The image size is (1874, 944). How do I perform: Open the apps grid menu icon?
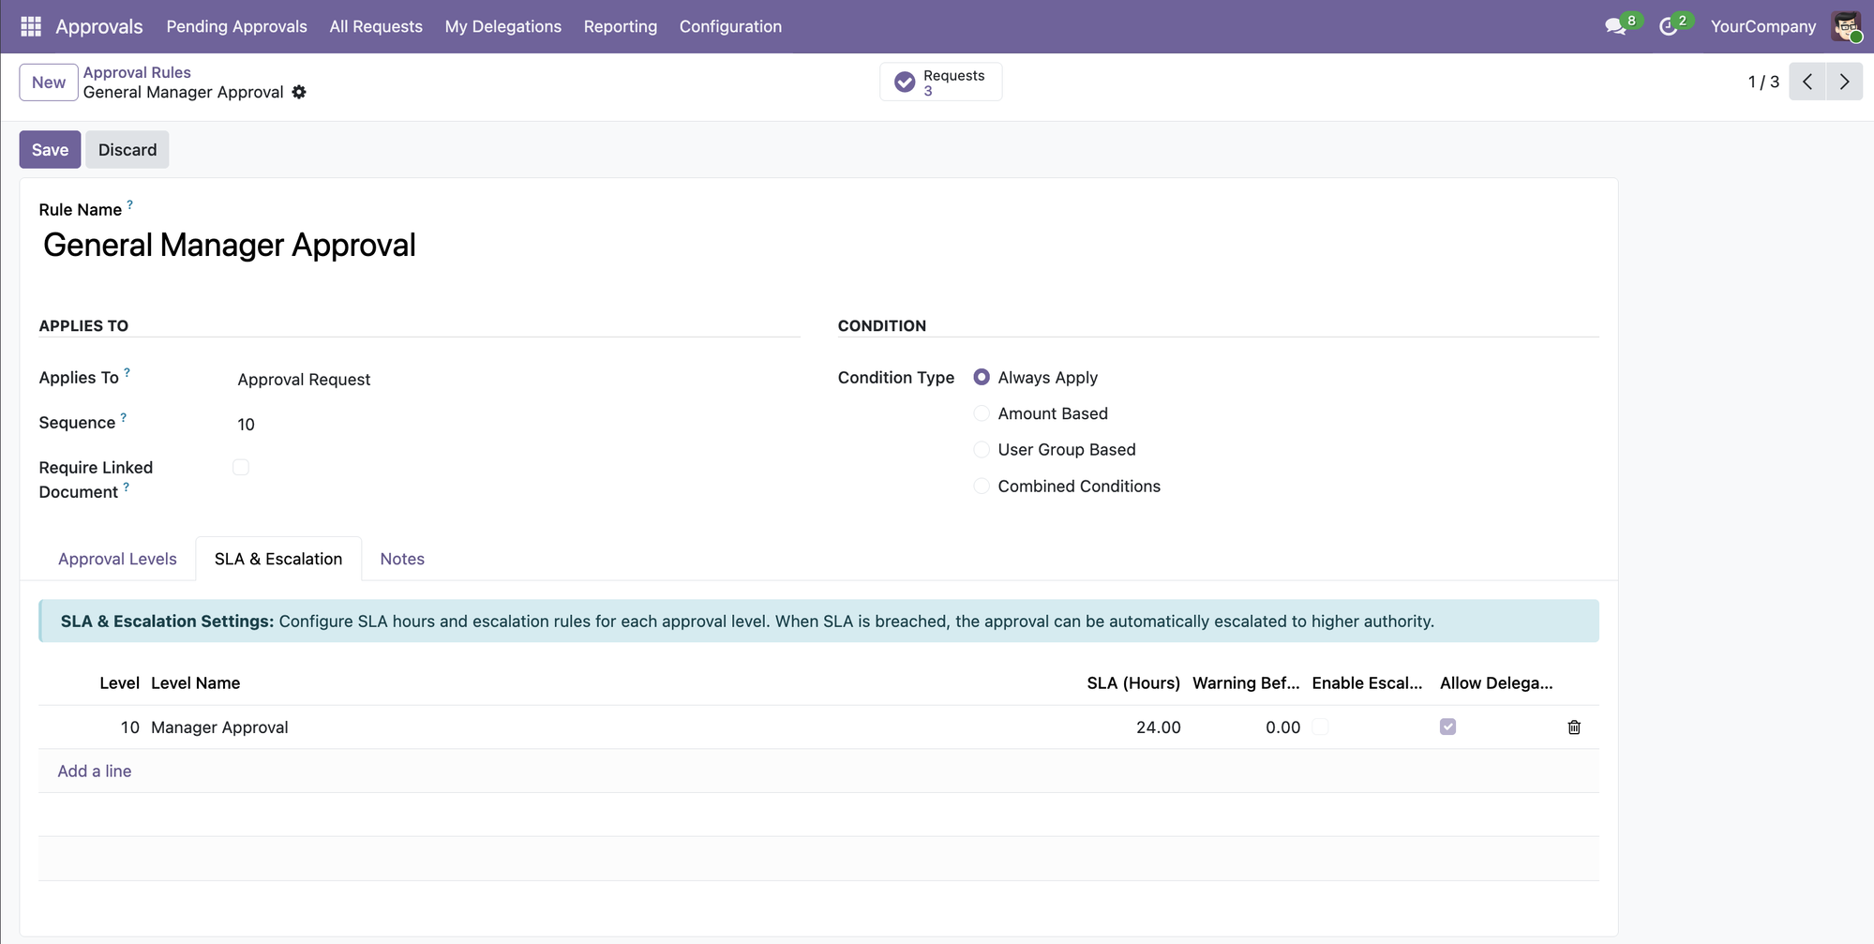pyautogui.click(x=31, y=26)
